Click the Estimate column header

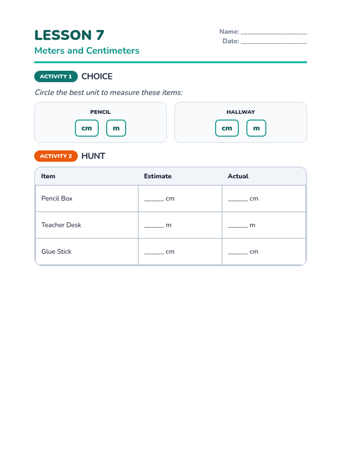[x=158, y=176]
